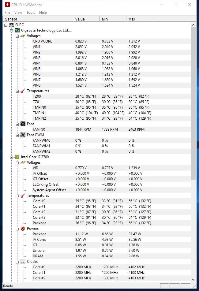The width and height of the screenshot is (199, 291).
Task: Collapse the motherboard Temperatures group
Action: click(x=17, y=91)
